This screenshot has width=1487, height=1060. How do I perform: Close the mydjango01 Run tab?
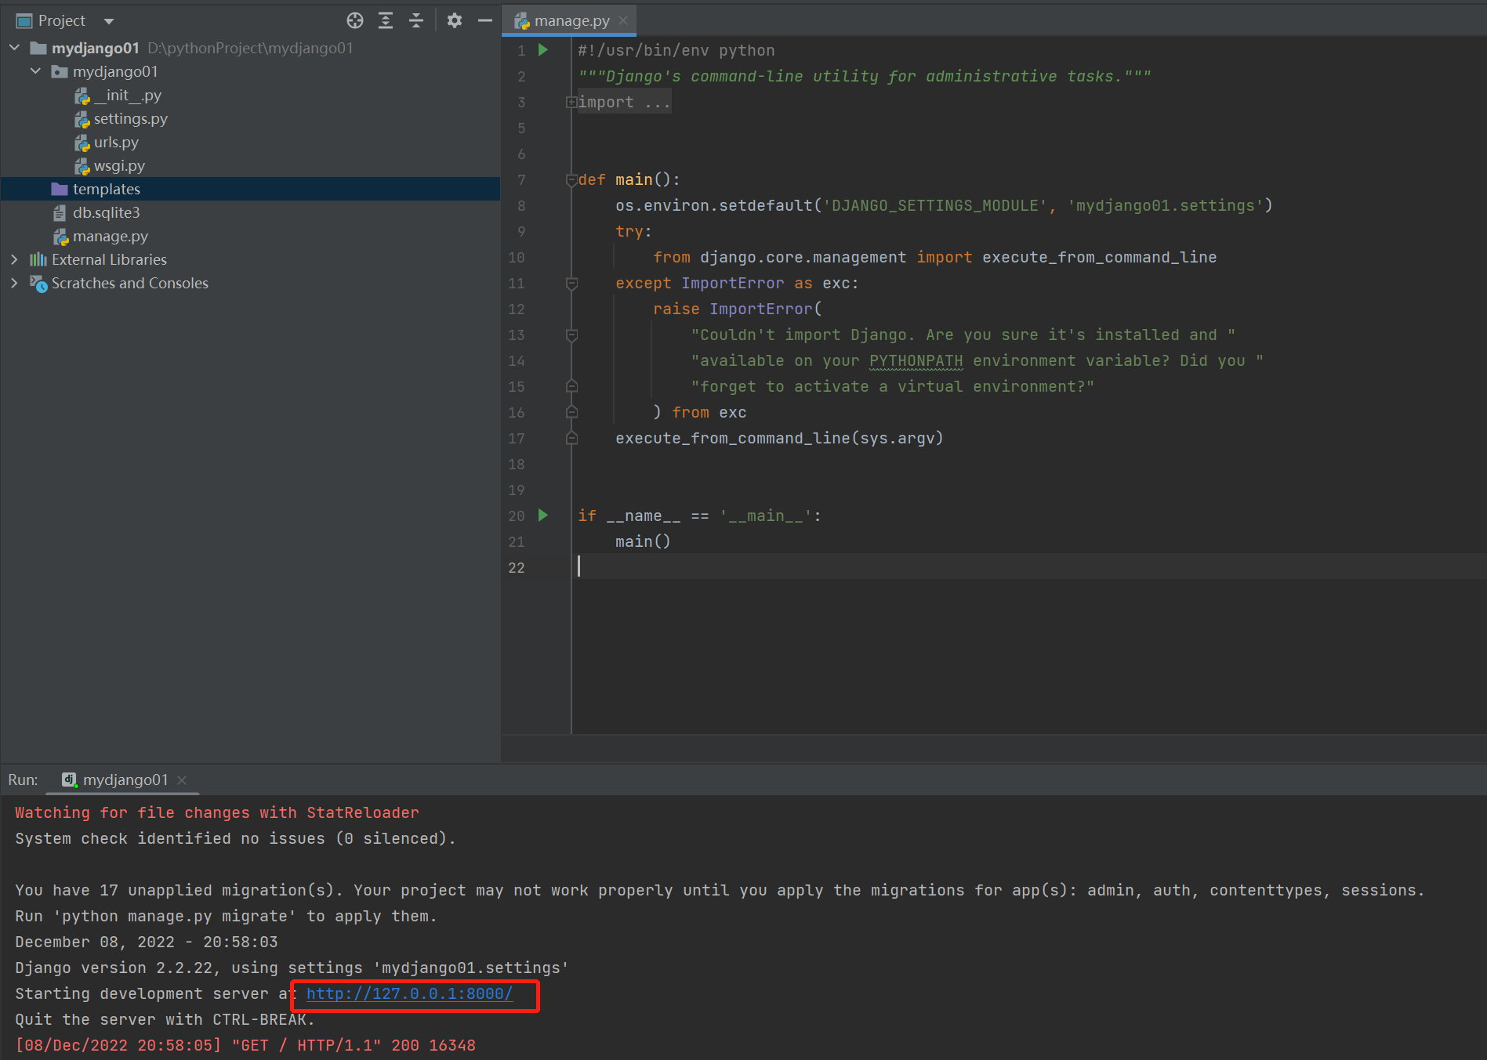[x=182, y=780]
